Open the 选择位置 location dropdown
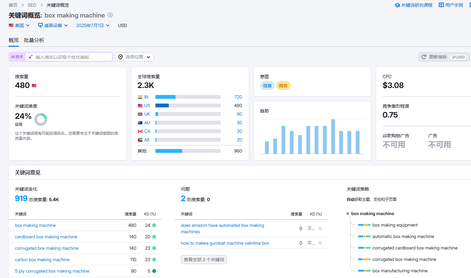The image size is (471, 278). pyautogui.click(x=134, y=57)
